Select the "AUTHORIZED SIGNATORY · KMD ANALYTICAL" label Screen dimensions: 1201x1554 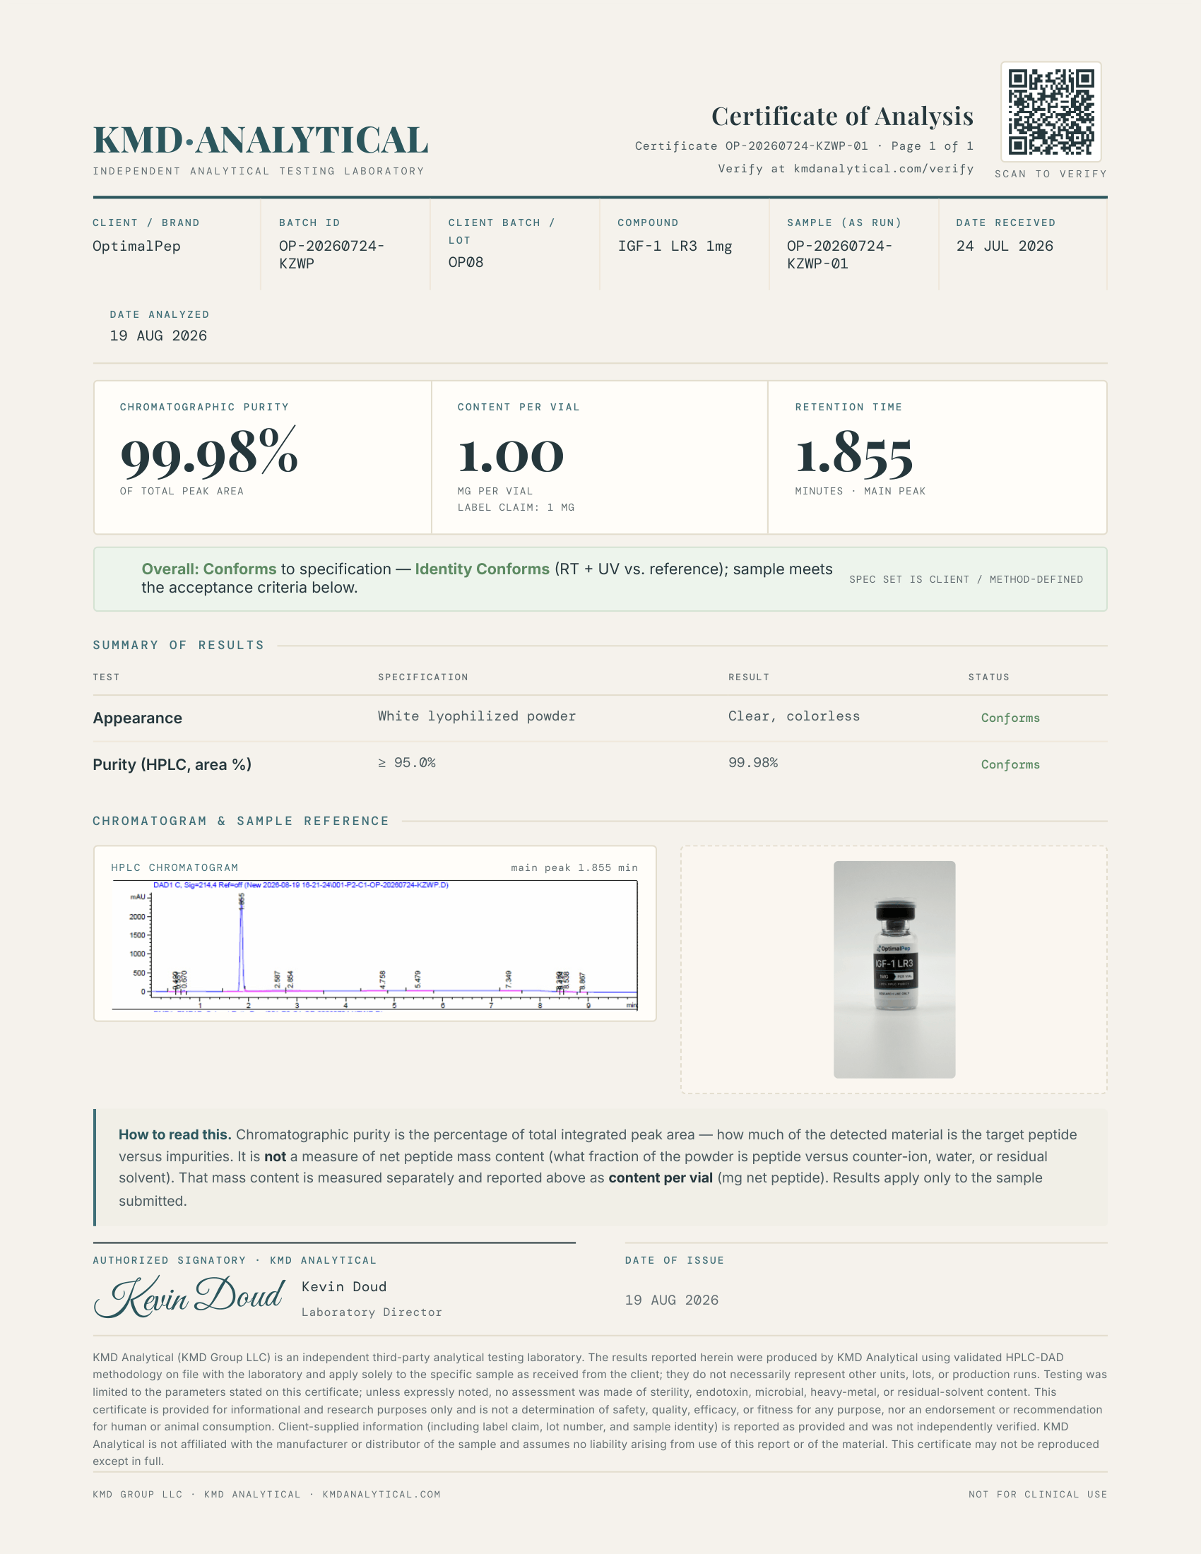coord(235,1260)
